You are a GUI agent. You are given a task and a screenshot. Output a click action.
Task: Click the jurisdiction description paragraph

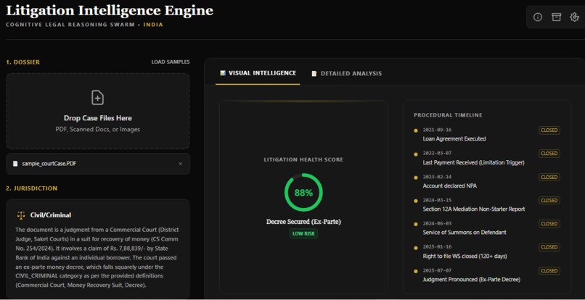click(x=98, y=257)
